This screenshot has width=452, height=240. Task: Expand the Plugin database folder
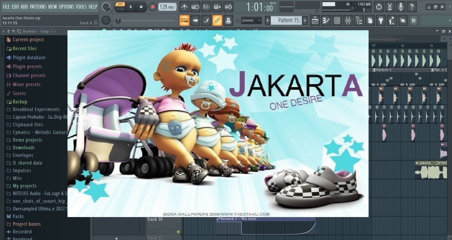pos(29,58)
